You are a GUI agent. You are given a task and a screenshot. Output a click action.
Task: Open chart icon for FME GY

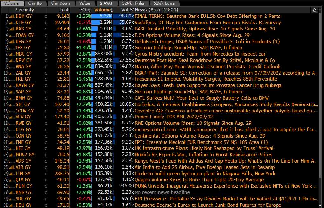(x=11, y=142)
